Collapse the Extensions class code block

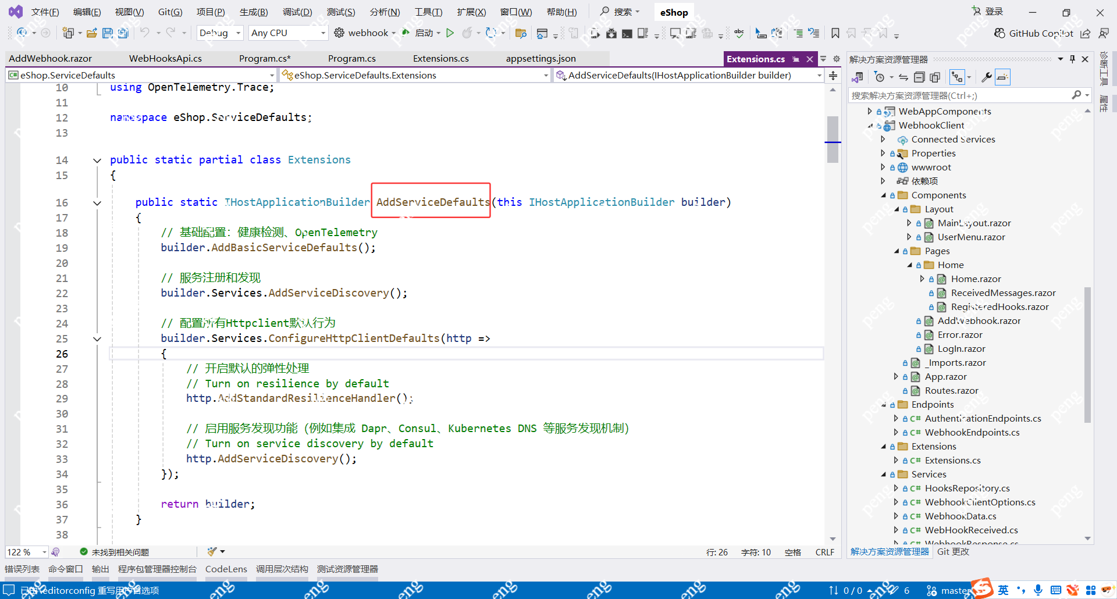97,160
